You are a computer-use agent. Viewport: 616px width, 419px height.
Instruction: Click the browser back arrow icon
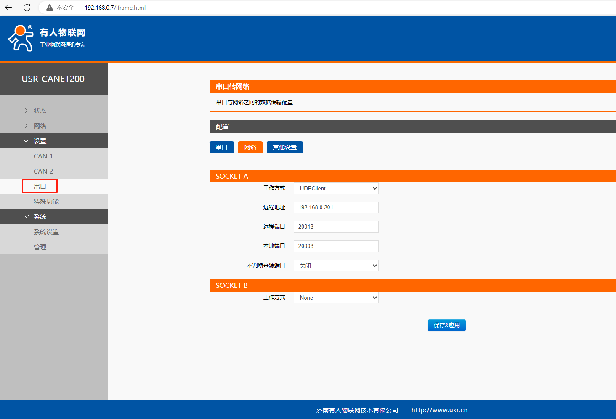(8, 8)
